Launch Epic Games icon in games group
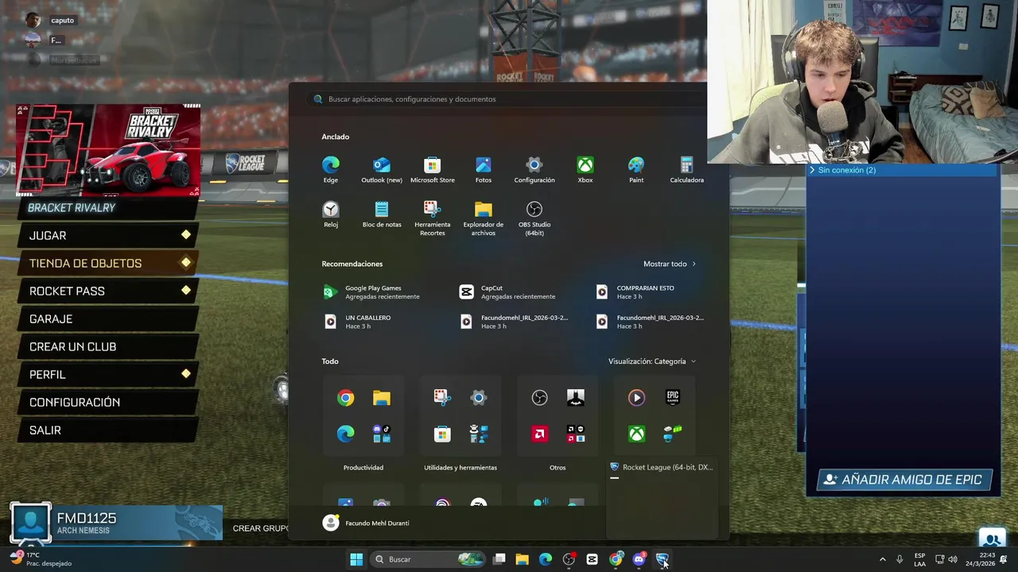The width and height of the screenshot is (1018, 572). tap(673, 398)
